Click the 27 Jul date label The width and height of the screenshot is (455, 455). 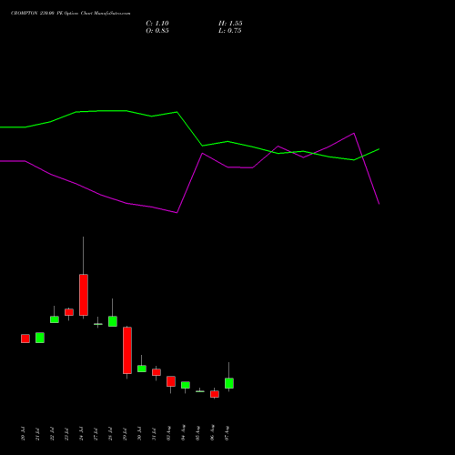click(x=96, y=434)
